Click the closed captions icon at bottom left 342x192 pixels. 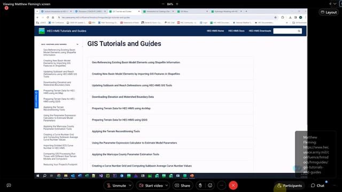[9, 185]
